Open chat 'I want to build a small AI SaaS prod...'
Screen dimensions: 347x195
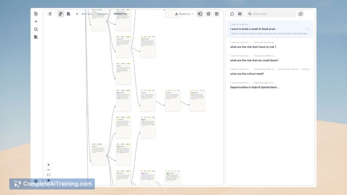click(x=270, y=29)
